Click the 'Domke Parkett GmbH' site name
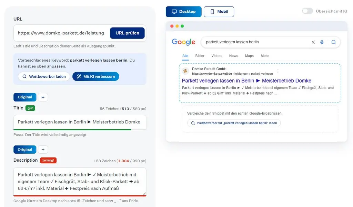353x207 pixels. pos(209,69)
